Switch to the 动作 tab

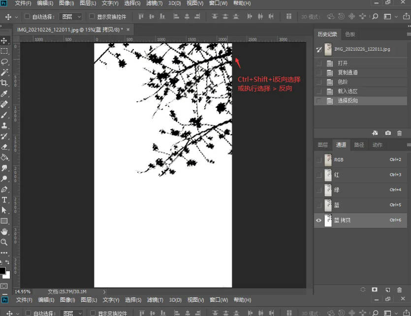(x=378, y=145)
